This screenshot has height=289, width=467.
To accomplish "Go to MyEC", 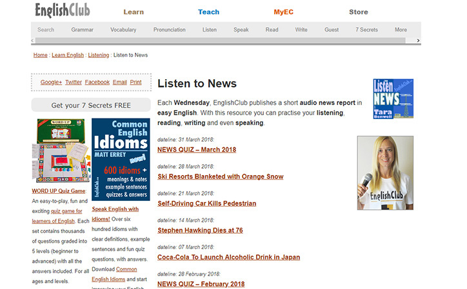I will (284, 12).
